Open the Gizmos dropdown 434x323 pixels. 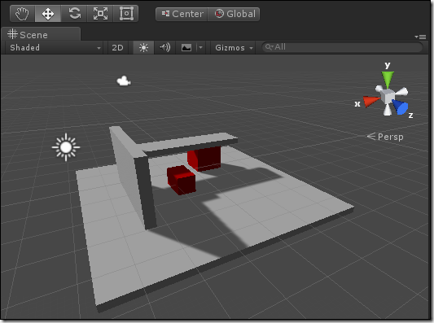234,47
